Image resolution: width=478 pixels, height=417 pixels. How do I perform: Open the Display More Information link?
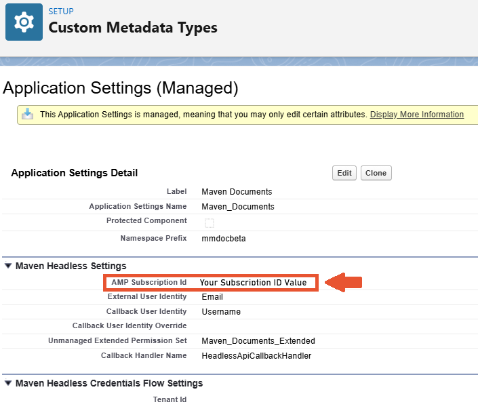pyautogui.click(x=416, y=115)
